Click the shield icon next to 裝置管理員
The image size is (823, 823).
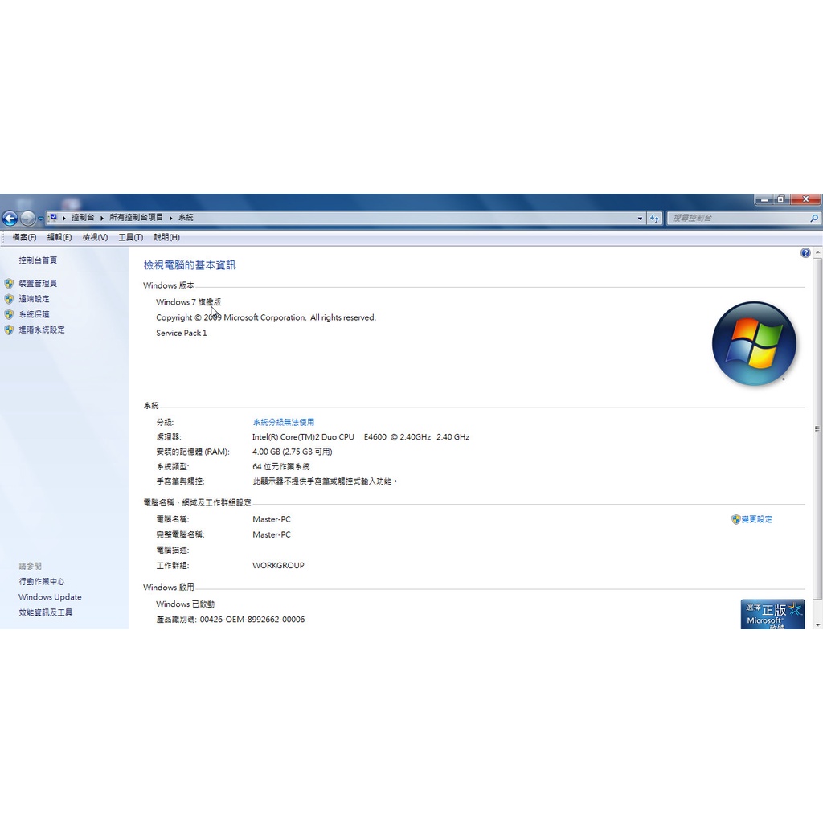(x=9, y=284)
